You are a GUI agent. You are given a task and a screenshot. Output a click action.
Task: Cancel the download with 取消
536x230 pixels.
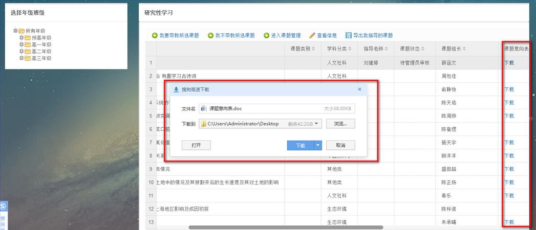340,145
